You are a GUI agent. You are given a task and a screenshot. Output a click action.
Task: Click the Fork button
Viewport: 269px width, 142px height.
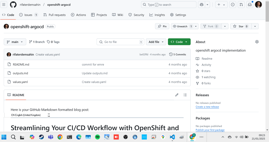tap(211, 26)
